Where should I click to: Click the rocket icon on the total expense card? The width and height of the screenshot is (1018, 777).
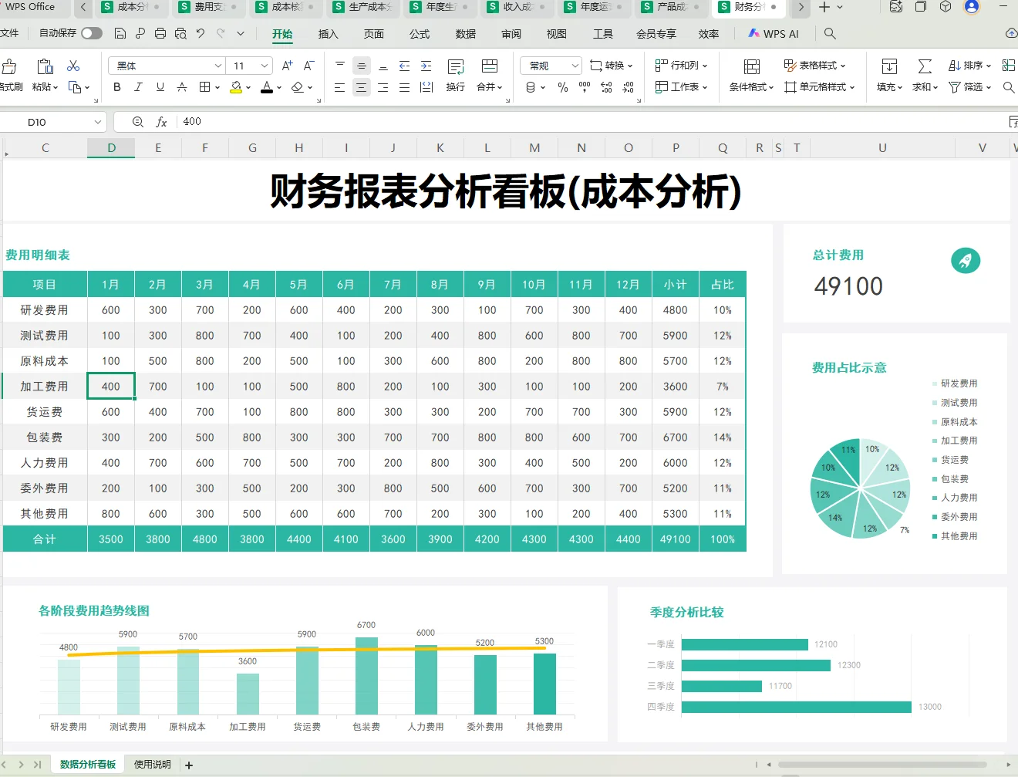point(966,261)
